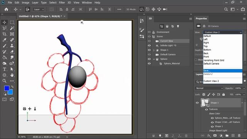Filter 3D panel by Materials
This screenshot has height=139, width=247.
coord(173,26)
